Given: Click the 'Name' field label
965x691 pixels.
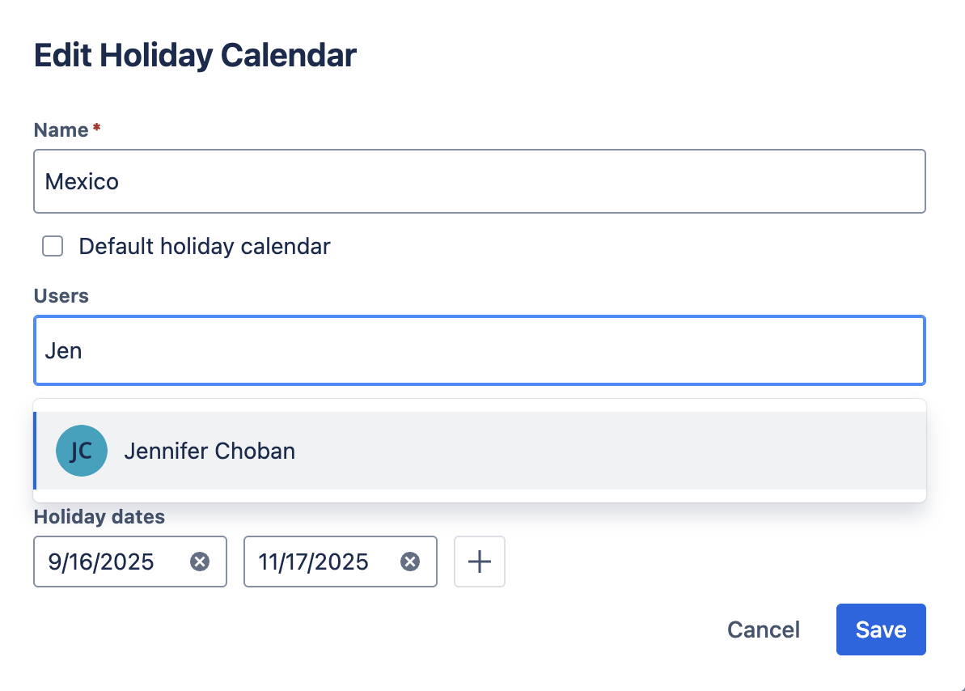Looking at the screenshot, I should point(61,129).
